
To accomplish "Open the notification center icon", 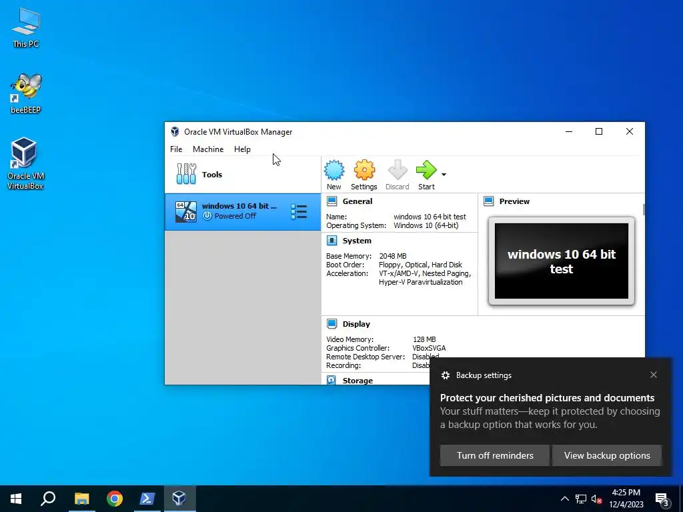I will click(662, 499).
